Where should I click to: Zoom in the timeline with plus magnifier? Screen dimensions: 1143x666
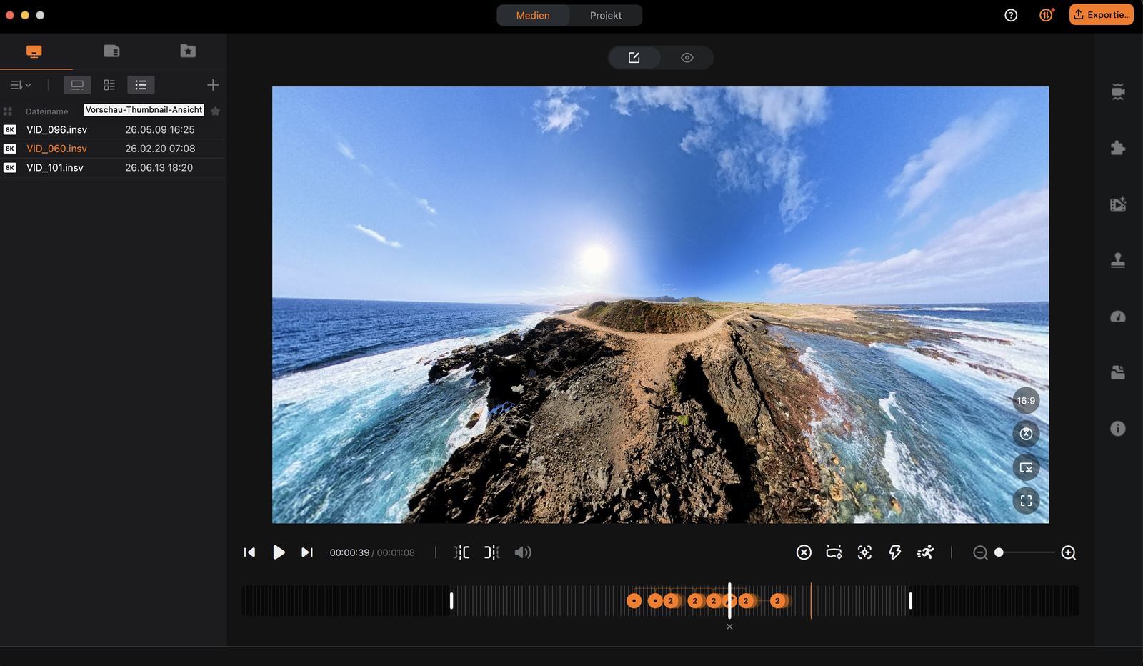coord(1069,552)
